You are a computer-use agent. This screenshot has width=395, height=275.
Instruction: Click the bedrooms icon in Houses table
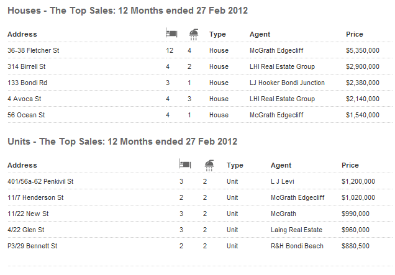(x=170, y=34)
